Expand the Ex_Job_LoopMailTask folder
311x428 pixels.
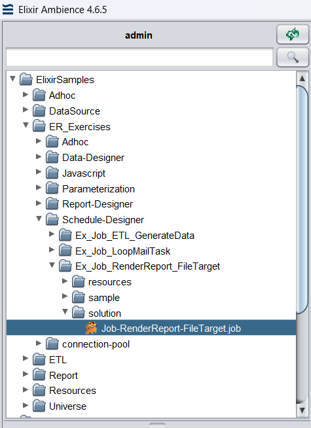[52, 249]
